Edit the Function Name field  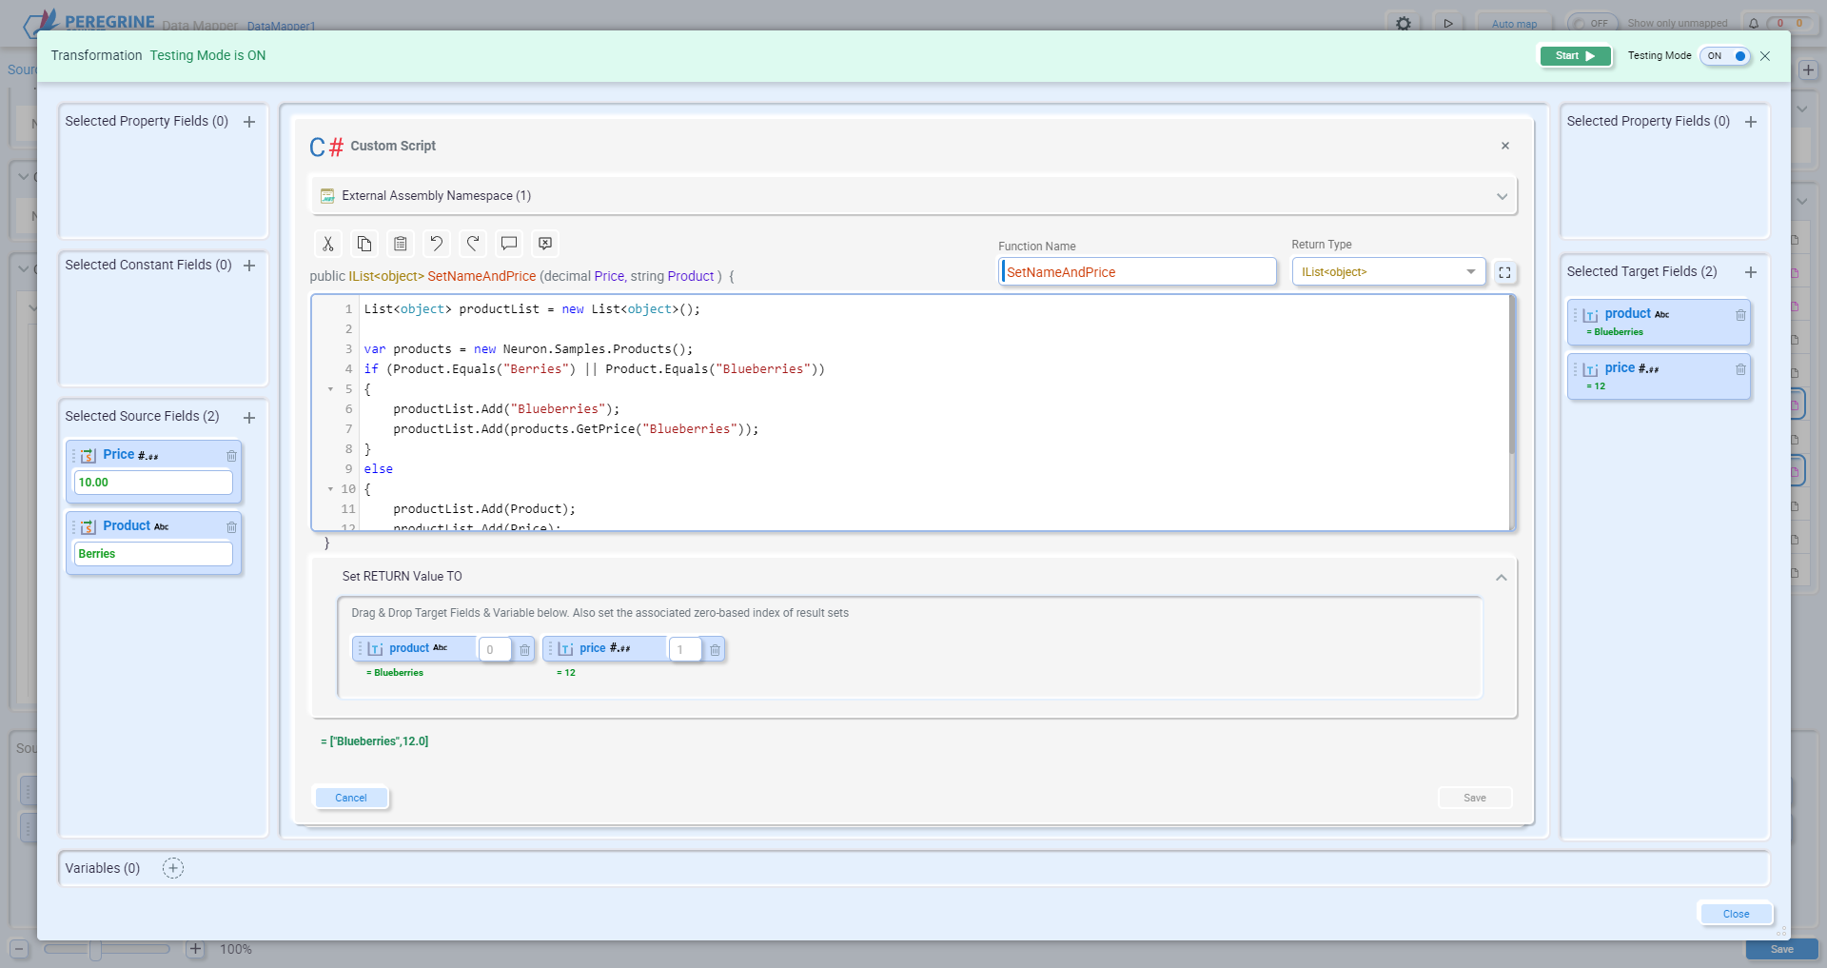(x=1138, y=272)
